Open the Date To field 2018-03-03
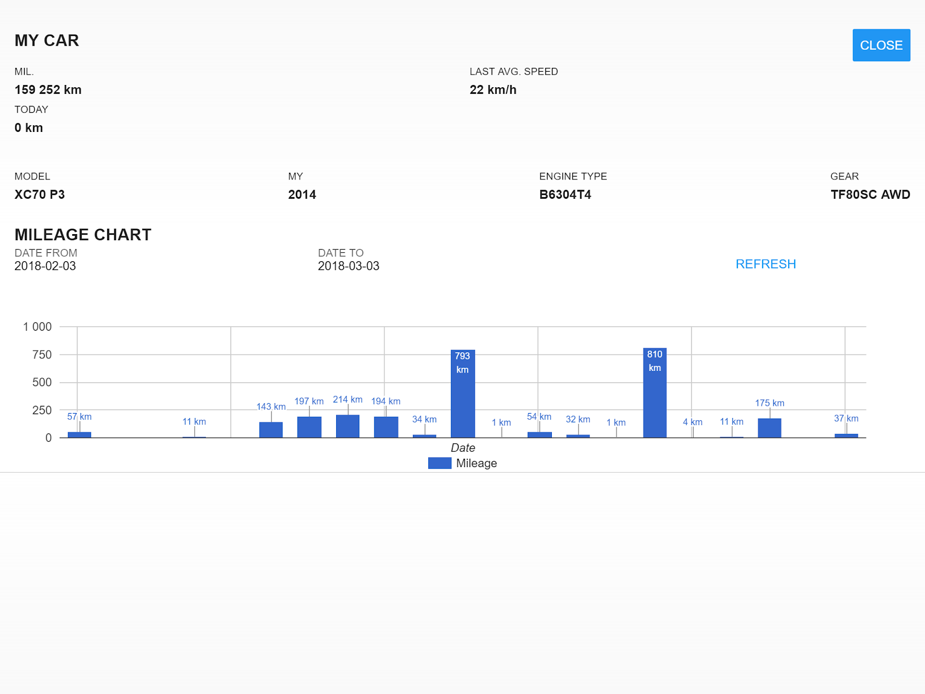 coord(348,266)
